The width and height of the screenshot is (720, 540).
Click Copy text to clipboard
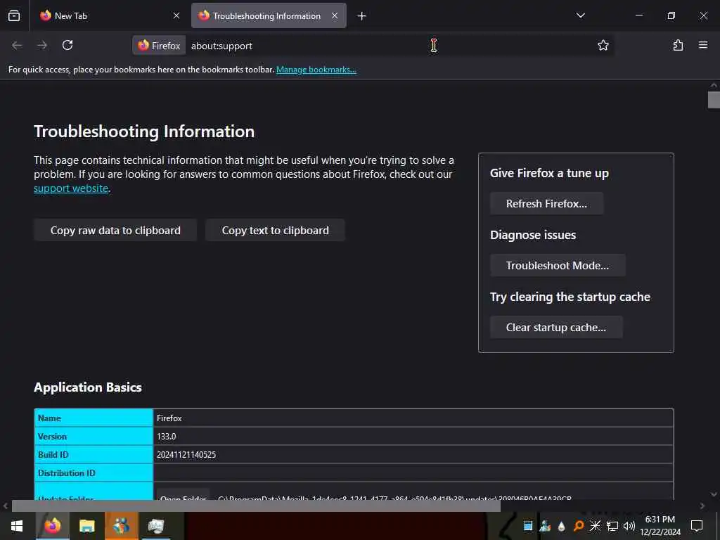click(275, 230)
